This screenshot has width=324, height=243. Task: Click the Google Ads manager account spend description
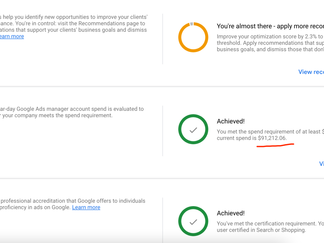(72, 112)
